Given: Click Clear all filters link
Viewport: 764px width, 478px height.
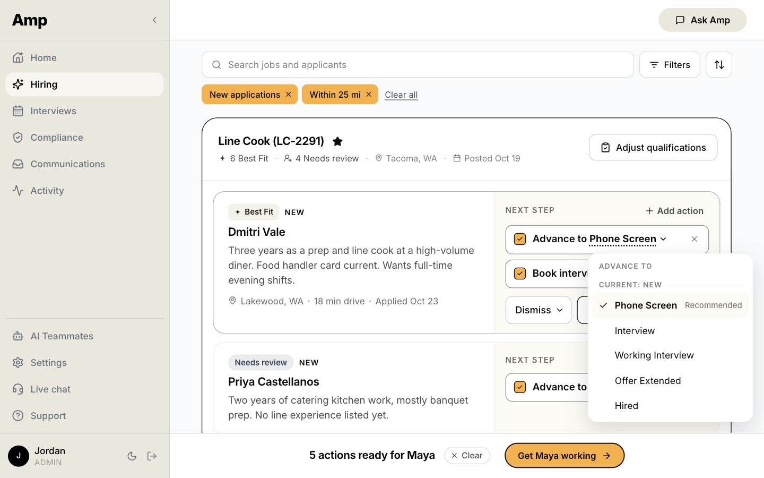Looking at the screenshot, I should (x=401, y=95).
